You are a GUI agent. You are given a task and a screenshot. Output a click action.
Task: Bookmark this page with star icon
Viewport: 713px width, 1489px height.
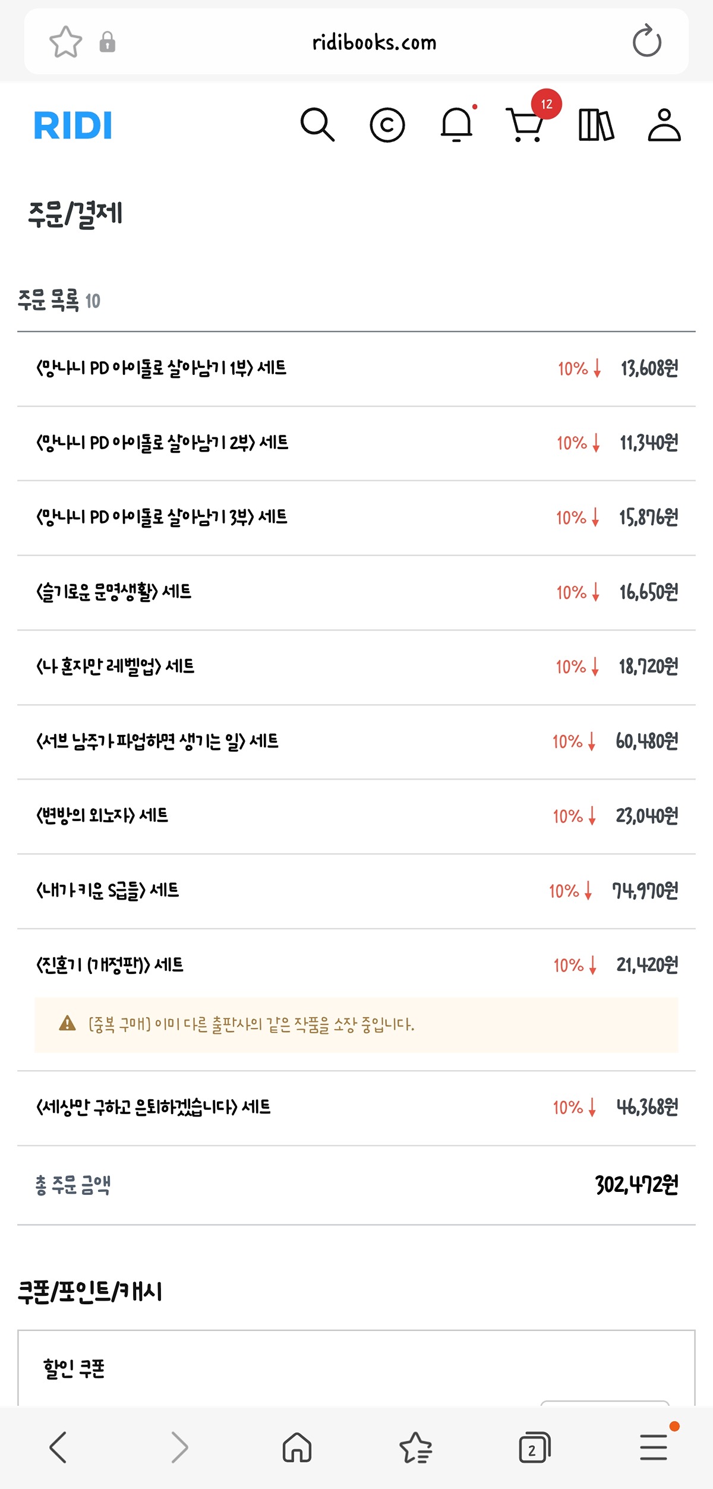coord(65,42)
